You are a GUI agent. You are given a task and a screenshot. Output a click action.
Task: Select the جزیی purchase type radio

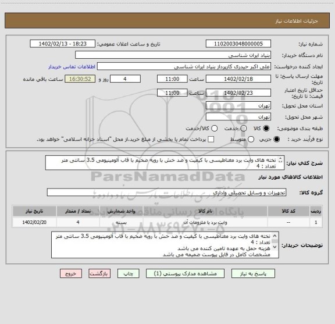(277, 140)
